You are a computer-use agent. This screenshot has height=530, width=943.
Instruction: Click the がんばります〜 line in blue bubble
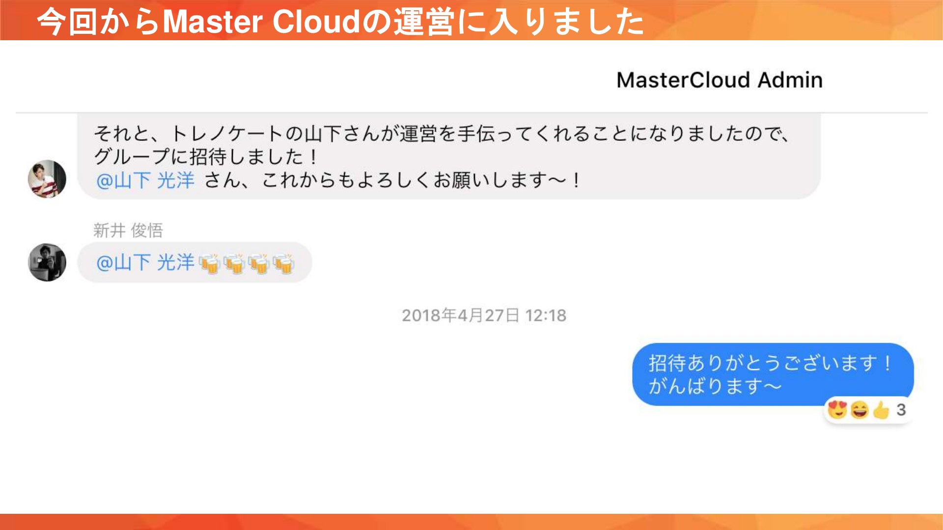715,386
